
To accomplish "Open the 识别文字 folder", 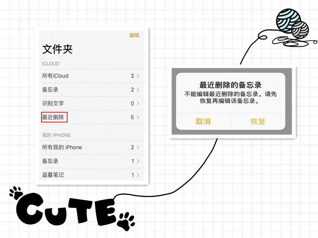I will coord(51,104).
